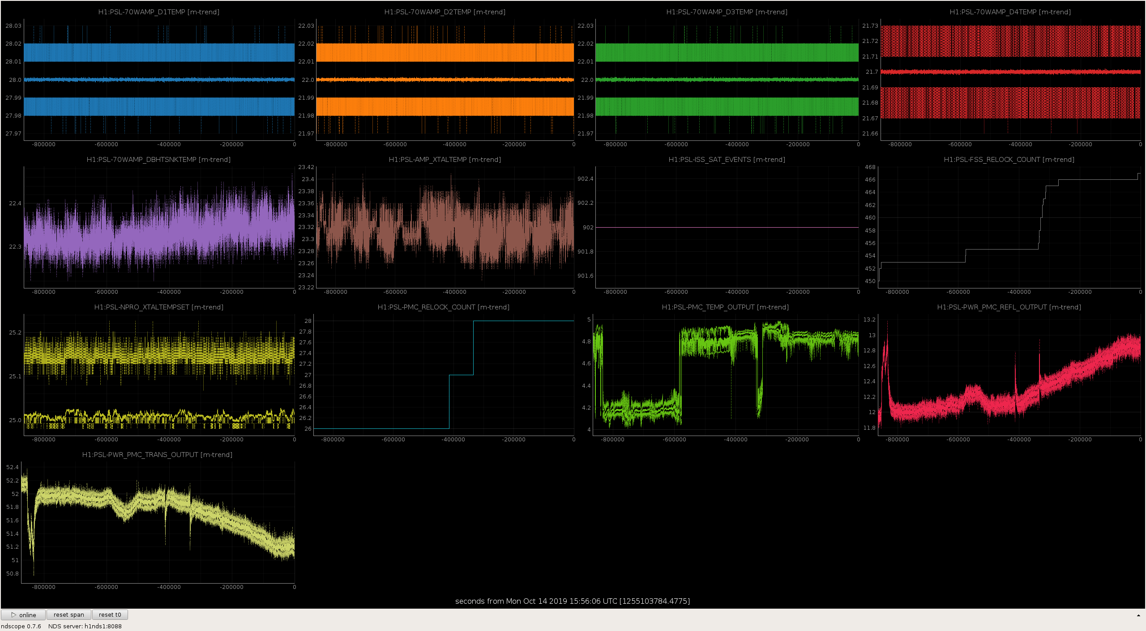Click the 21.73 y-axis label in D4TEMP
Image resolution: width=1146 pixels, height=631 pixels.
870,26
